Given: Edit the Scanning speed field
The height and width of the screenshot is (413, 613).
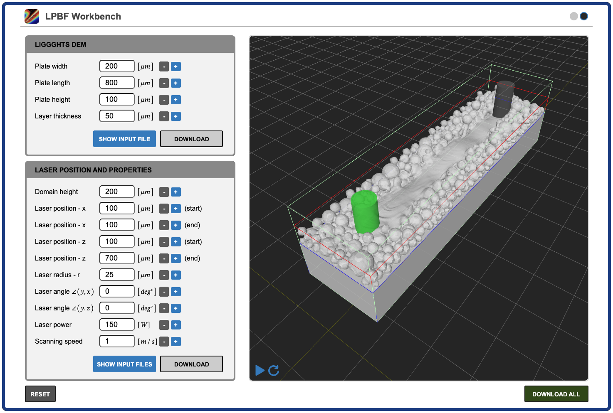Looking at the screenshot, I should tap(117, 341).
